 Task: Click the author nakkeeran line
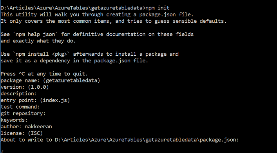click(26, 127)
